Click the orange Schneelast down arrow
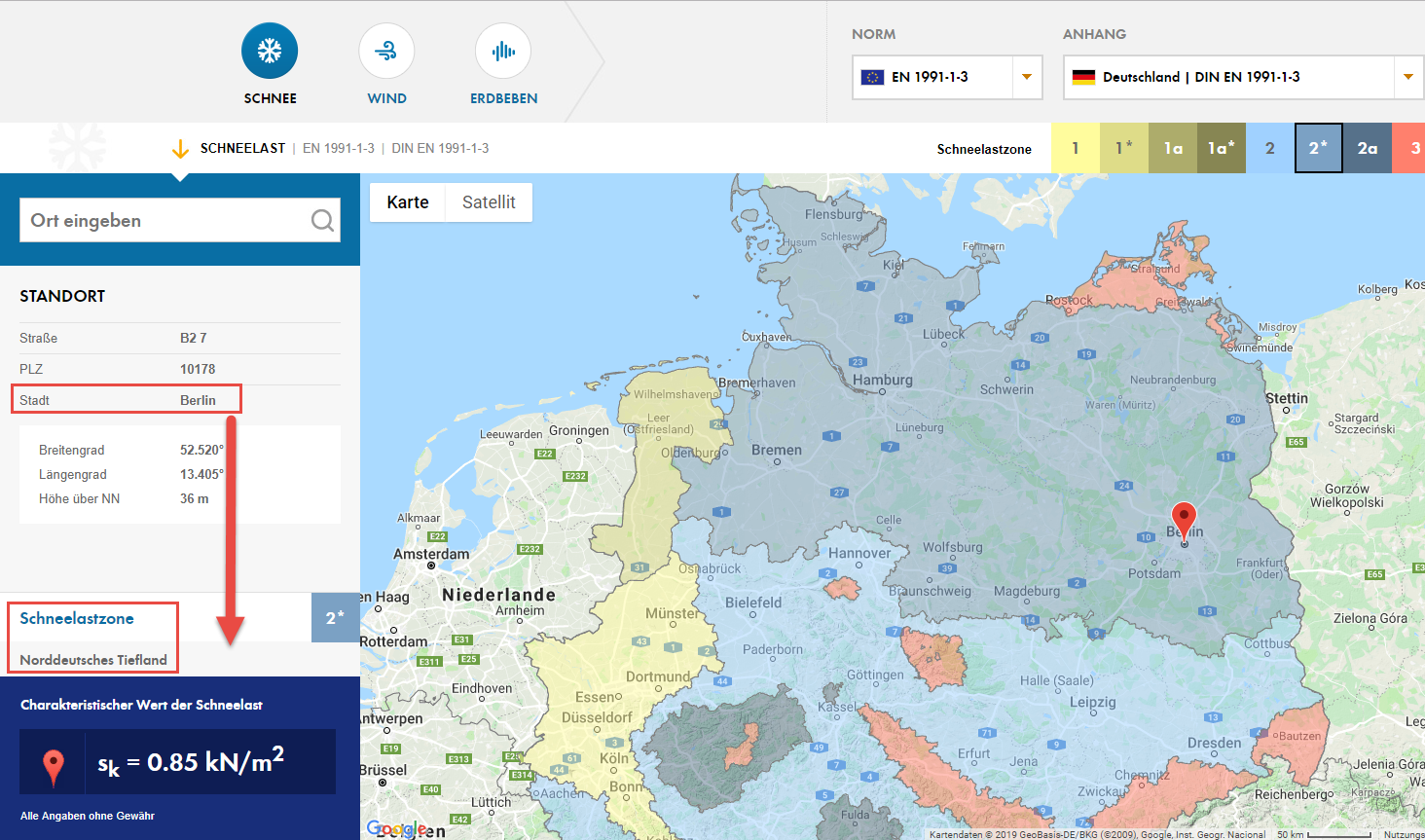This screenshot has width=1425, height=840. tap(180, 149)
